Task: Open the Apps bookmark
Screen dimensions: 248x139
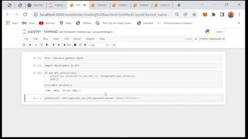Action: click(12, 23)
